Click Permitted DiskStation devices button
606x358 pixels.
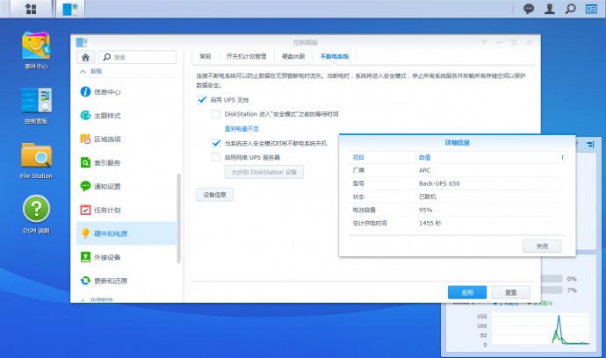(264, 172)
